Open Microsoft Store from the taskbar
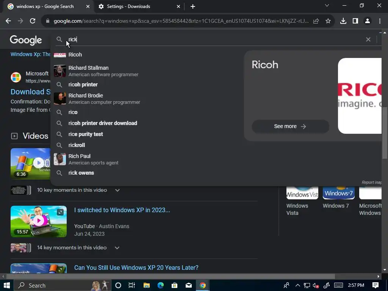 coord(174,285)
